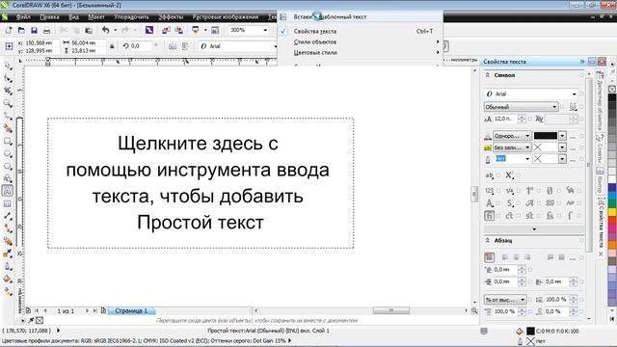Click the purple search content icon
Screen dimensions: 617x347
[x=149, y=30]
